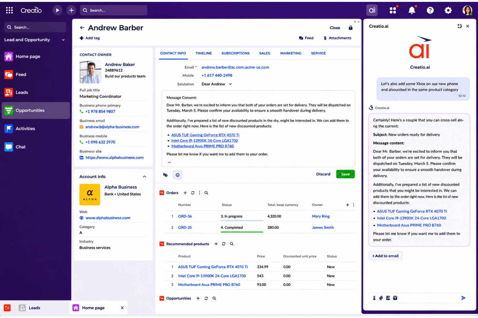The height and width of the screenshot is (318, 478).
Task: Add a new opportunity with plus icon
Action: click(x=198, y=299)
